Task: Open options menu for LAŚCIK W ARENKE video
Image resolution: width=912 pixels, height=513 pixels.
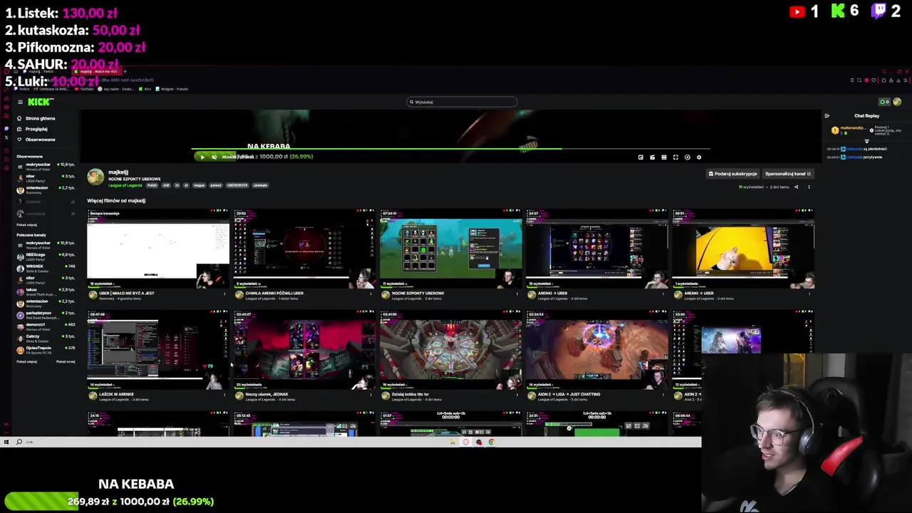Action: (224, 395)
